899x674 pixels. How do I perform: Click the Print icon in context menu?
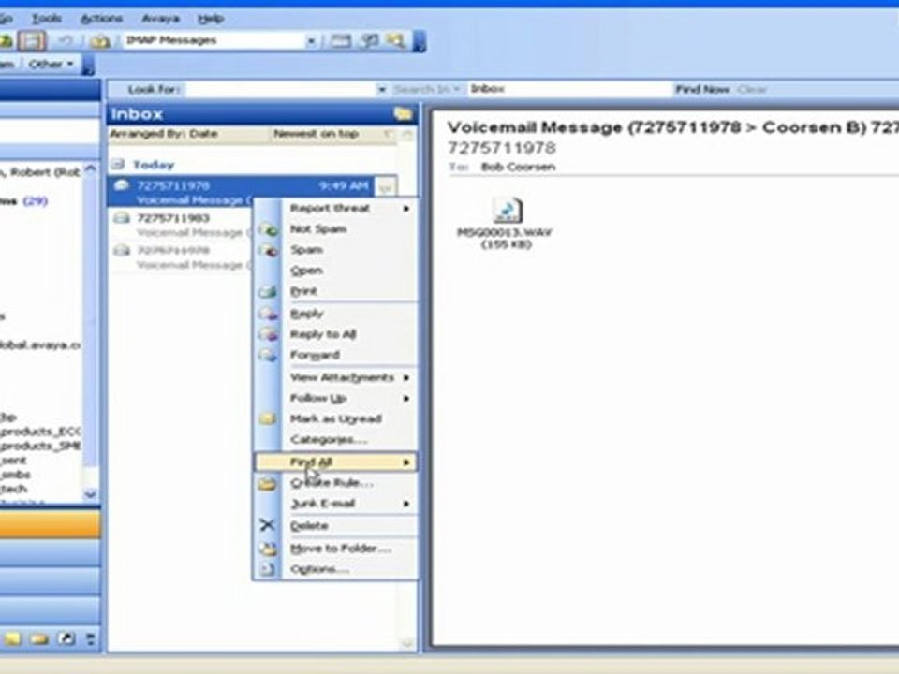coord(268,291)
